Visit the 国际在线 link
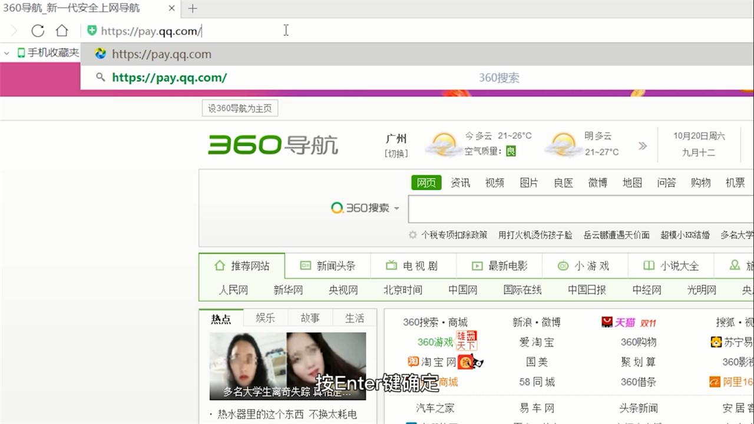 click(x=522, y=290)
